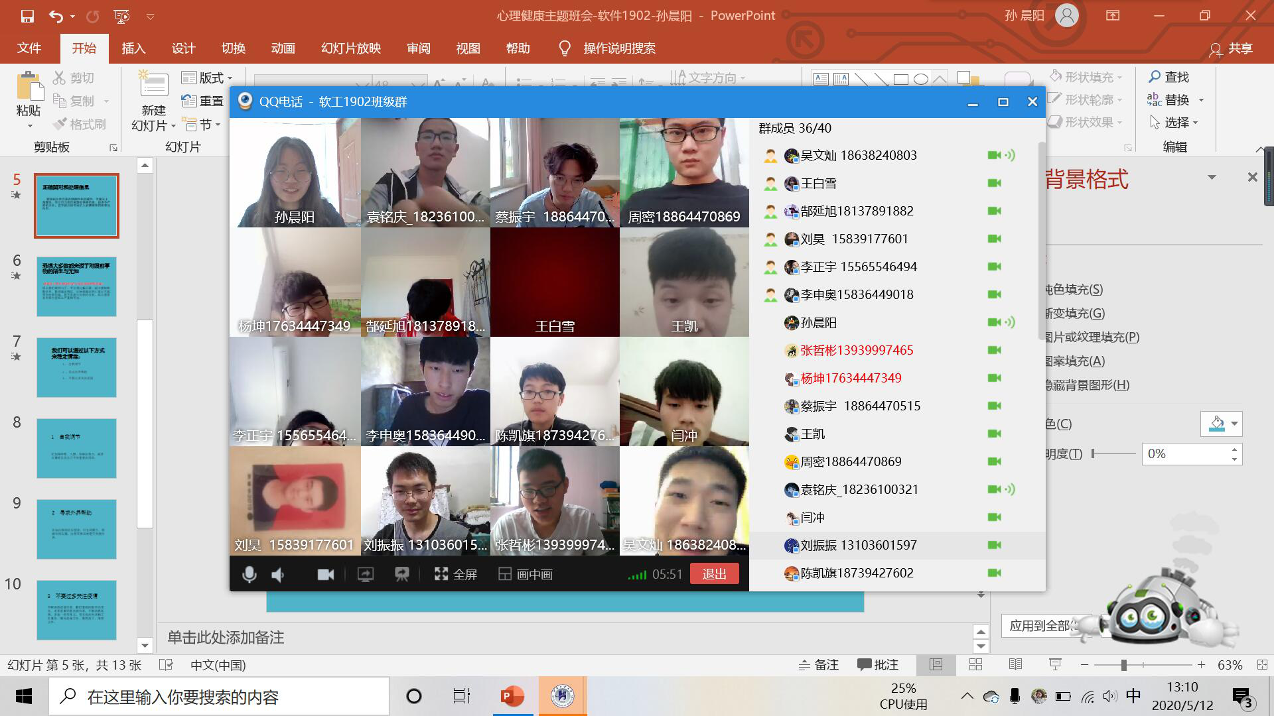Save the presentation with the save icon

click(x=27, y=16)
